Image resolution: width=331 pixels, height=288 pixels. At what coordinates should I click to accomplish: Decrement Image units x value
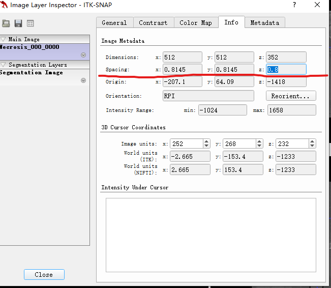206,146
